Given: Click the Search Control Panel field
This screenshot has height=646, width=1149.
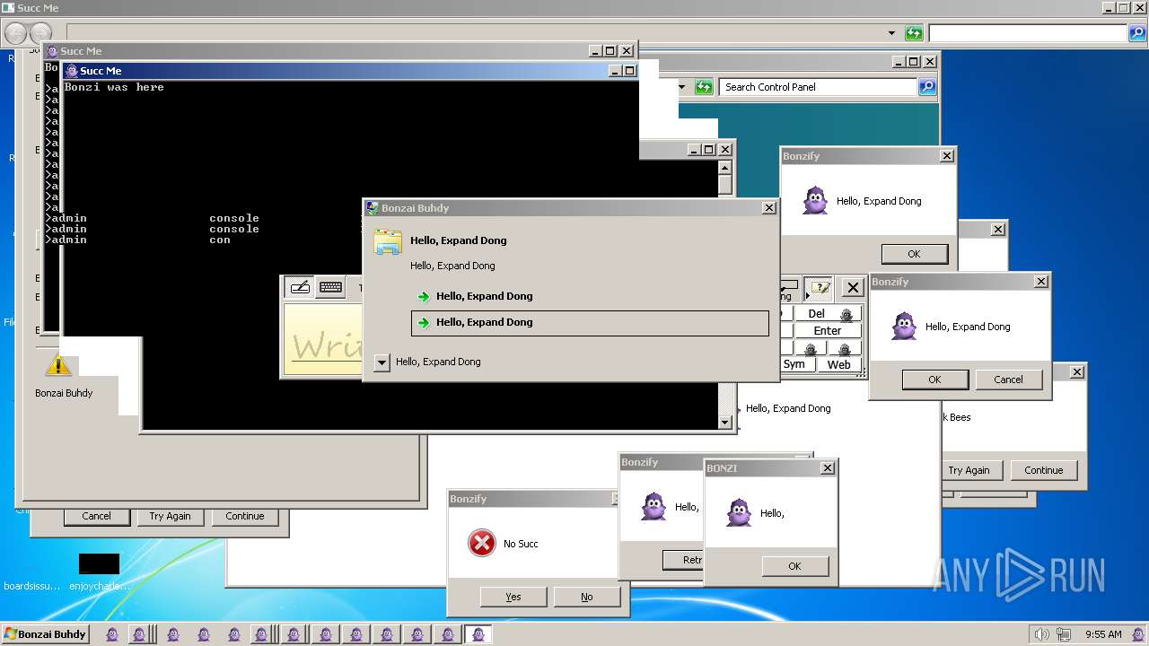Looking at the screenshot, I should point(817,87).
